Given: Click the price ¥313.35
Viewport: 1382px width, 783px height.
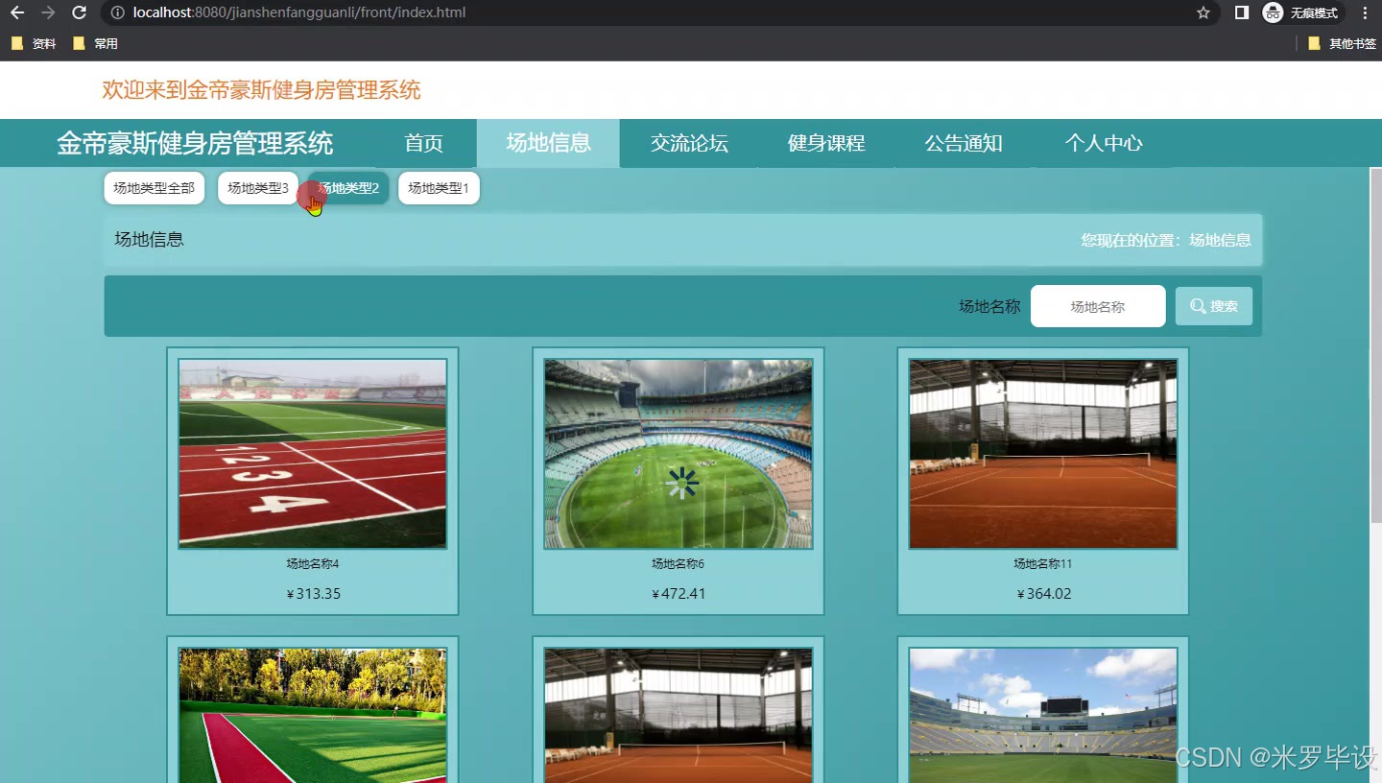Looking at the screenshot, I should [314, 594].
